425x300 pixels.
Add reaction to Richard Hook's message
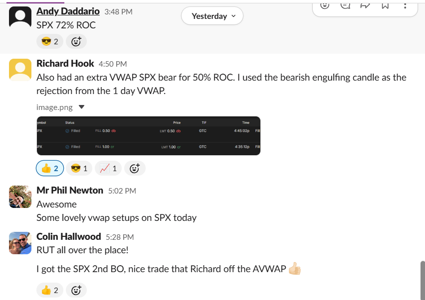point(134,169)
